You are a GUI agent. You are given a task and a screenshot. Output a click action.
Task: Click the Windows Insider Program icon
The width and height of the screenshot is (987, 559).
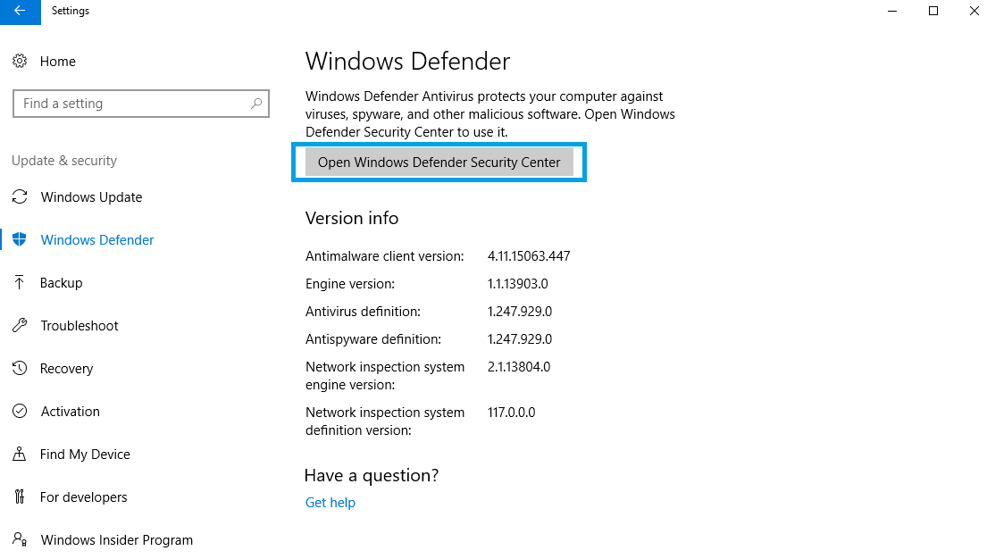click(x=20, y=539)
